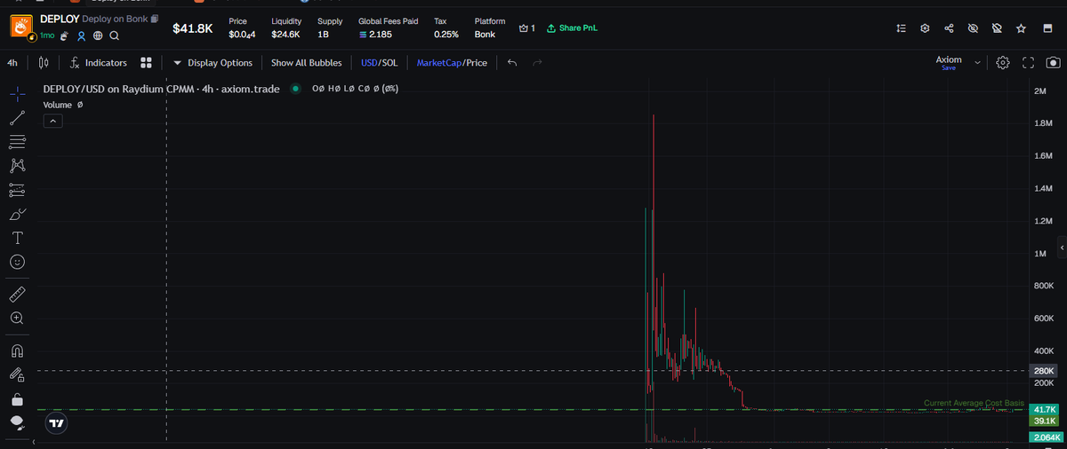The height and width of the screenshot is (449, 1067).
Task: Open the Fibonacci retracement tool
Action: 17,141
